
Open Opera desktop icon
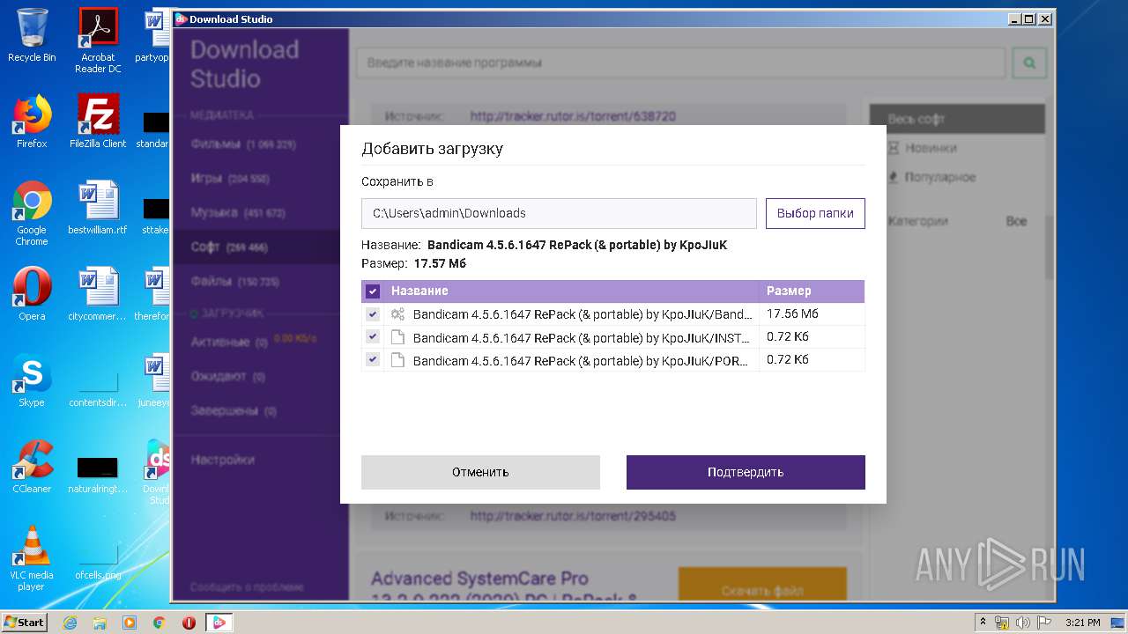pos(32,294)
